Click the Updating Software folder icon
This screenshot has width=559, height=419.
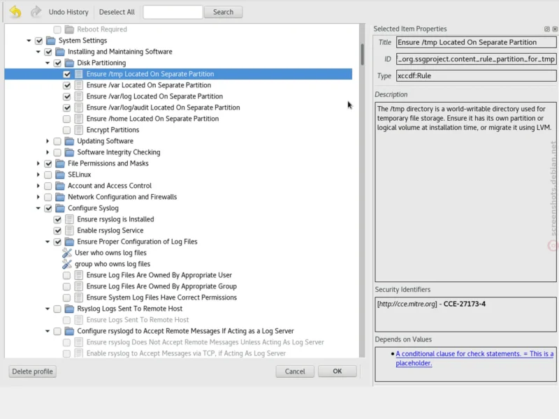(69, 141)
